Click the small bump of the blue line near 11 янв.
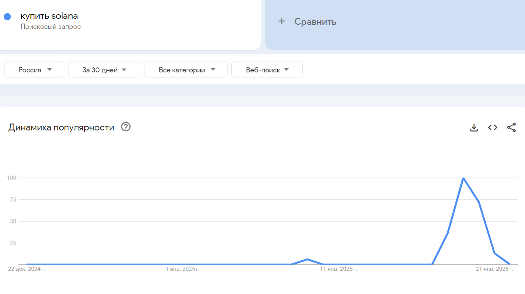525x294 pixels. [x=307, y=259]
